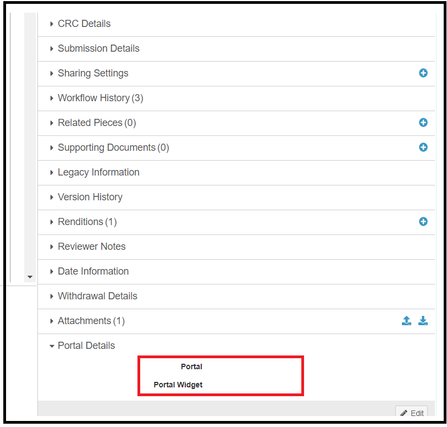Open the Sharing Settings section
The height and width of the screenshot is (427, 447).
(x=92, y=73)
